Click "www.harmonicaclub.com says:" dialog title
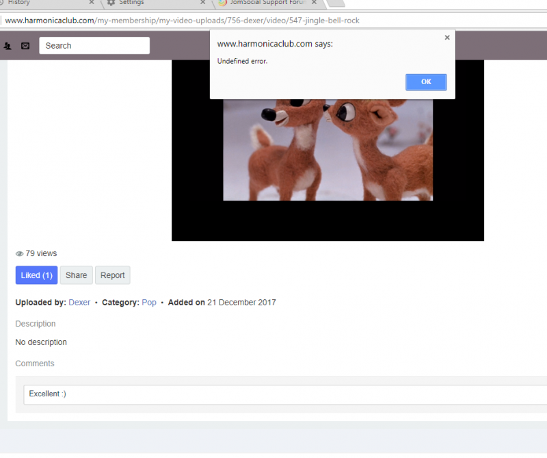Viewport: 547px width, 458px height. point(275,44)
